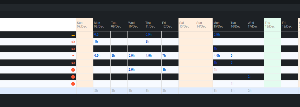Click the Wed 17/Dec column header

256,25
